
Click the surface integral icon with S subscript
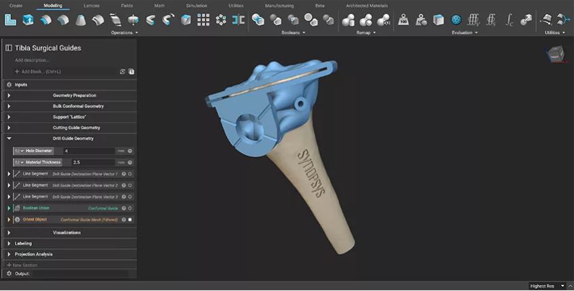[491, 20]
